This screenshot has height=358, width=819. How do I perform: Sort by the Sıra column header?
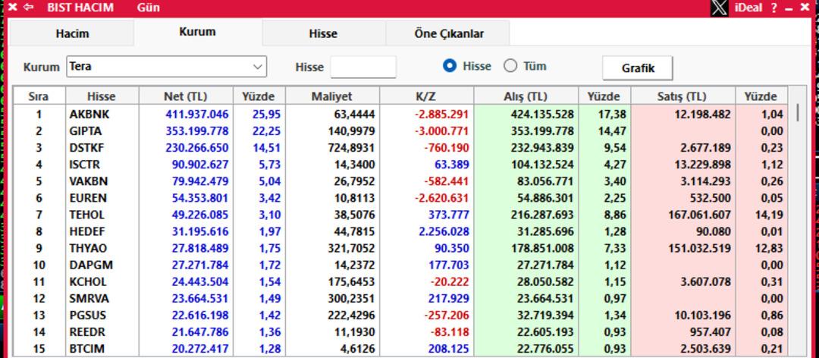tap(39, 96)
